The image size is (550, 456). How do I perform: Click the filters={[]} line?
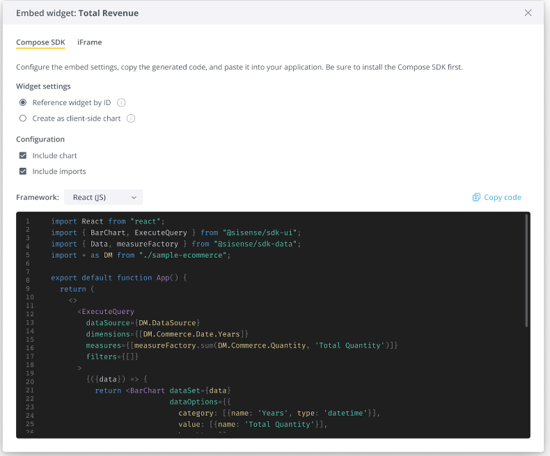click(x=112, y=356)
